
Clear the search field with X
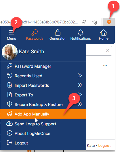(x=108, y=50)
